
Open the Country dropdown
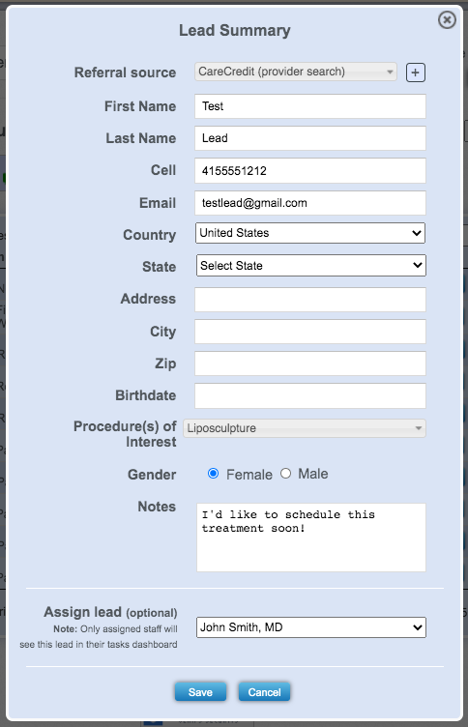[x=309, y=233]
